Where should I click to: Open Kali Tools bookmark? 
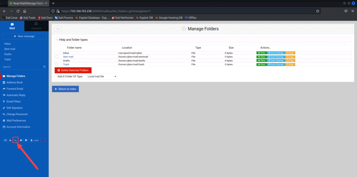28,17
